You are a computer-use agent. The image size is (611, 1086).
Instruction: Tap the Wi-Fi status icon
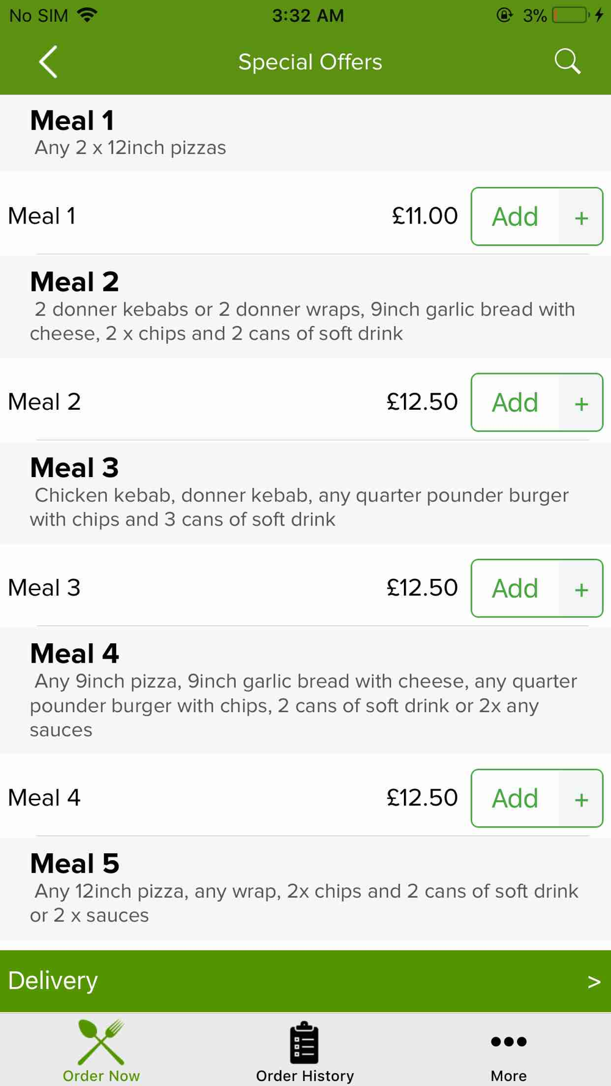88,15
